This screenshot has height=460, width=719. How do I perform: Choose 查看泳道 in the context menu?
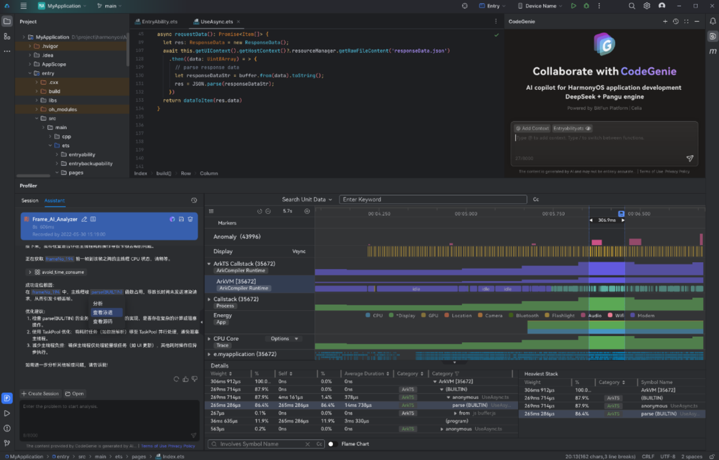coord(106,312)
